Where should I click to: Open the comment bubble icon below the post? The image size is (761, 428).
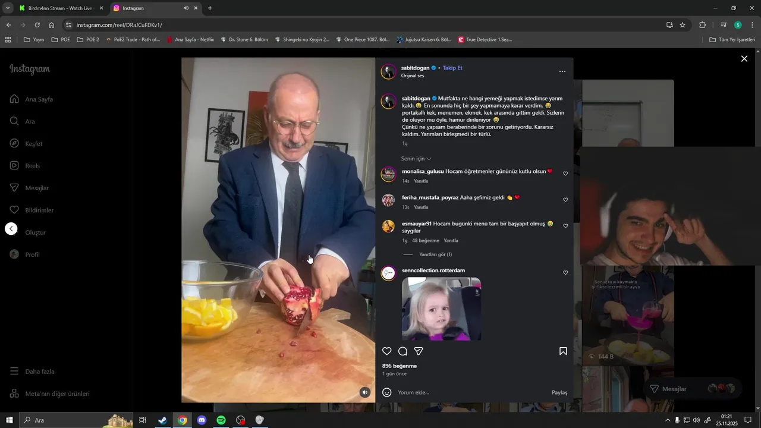pos(402,351)
